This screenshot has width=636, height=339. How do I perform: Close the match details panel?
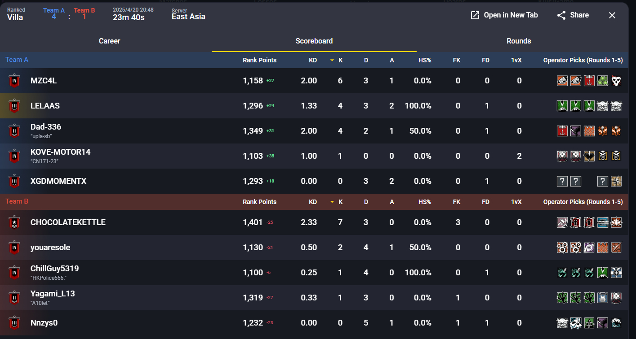pos(612,15)
